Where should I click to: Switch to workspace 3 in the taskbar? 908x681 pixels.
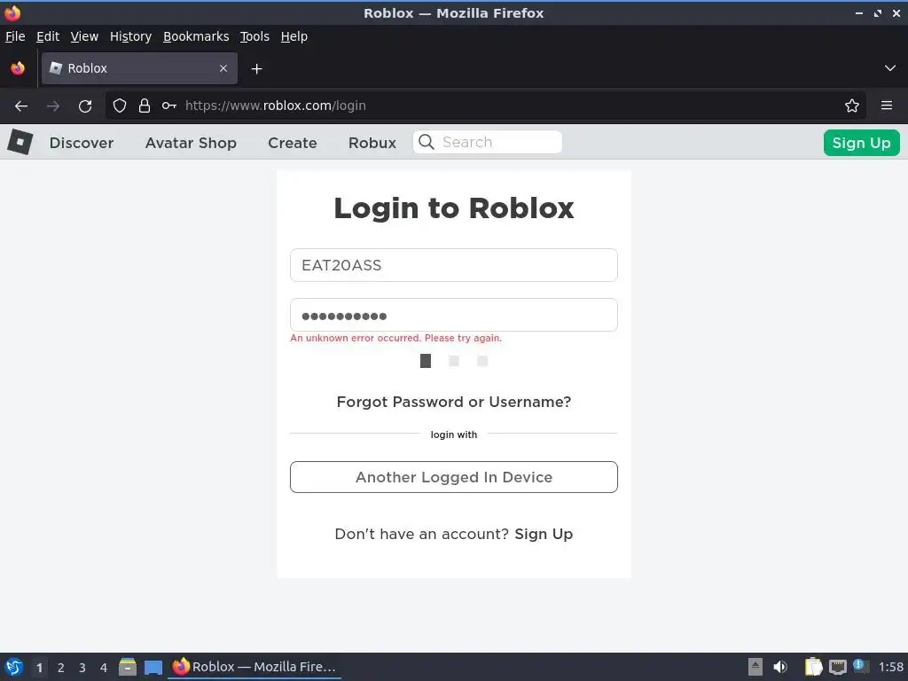click(x=82, y=668)
